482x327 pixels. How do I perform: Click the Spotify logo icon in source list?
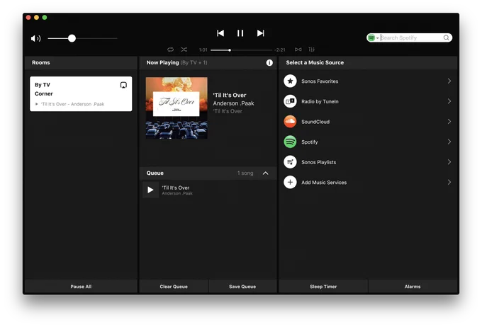290,142
